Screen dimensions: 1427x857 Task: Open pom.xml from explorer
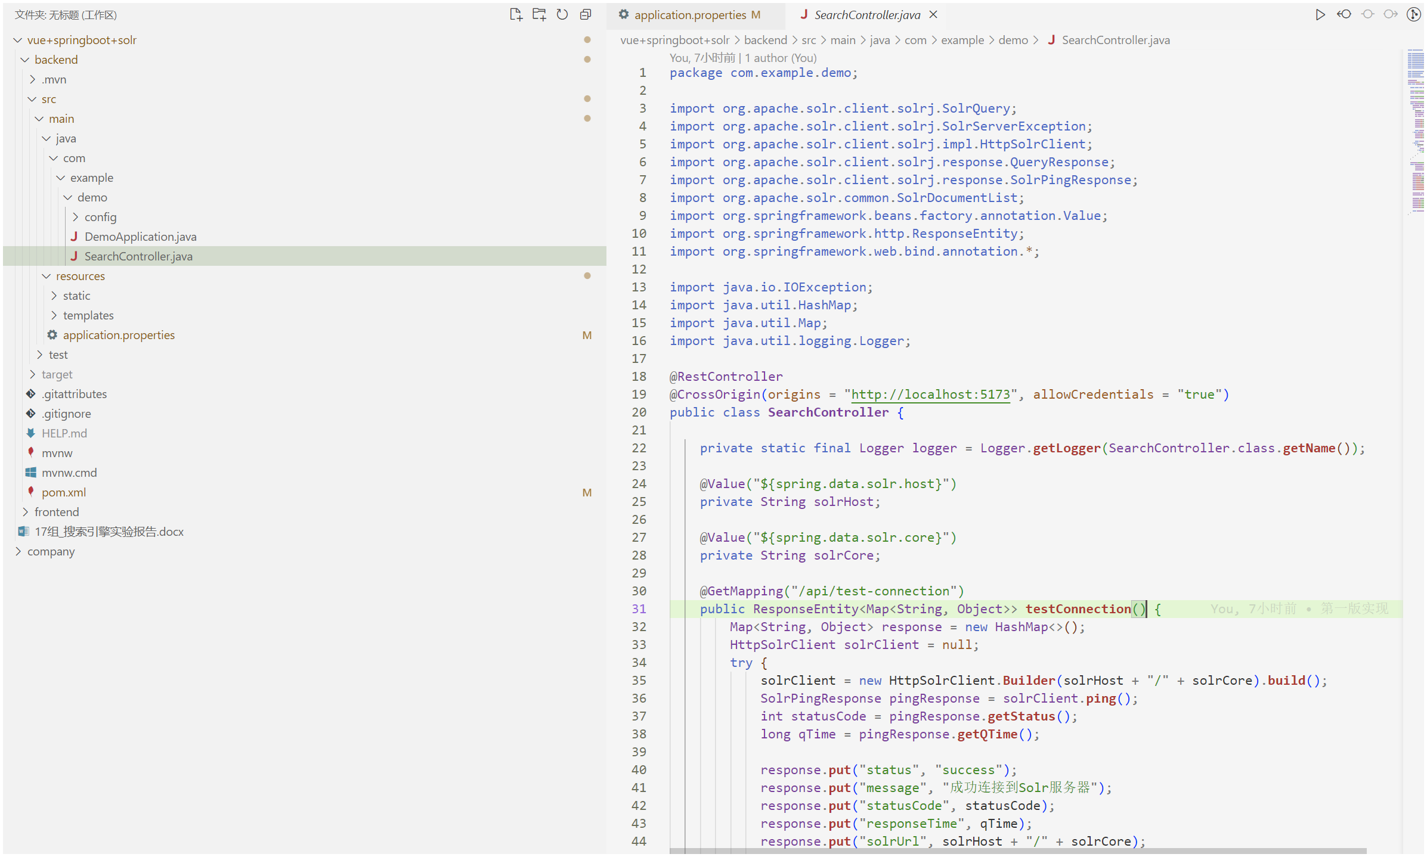[63, 492]
